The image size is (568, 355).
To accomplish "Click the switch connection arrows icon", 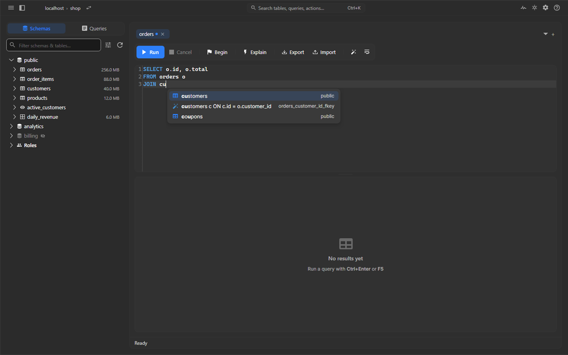I will [x=89, y=8].
